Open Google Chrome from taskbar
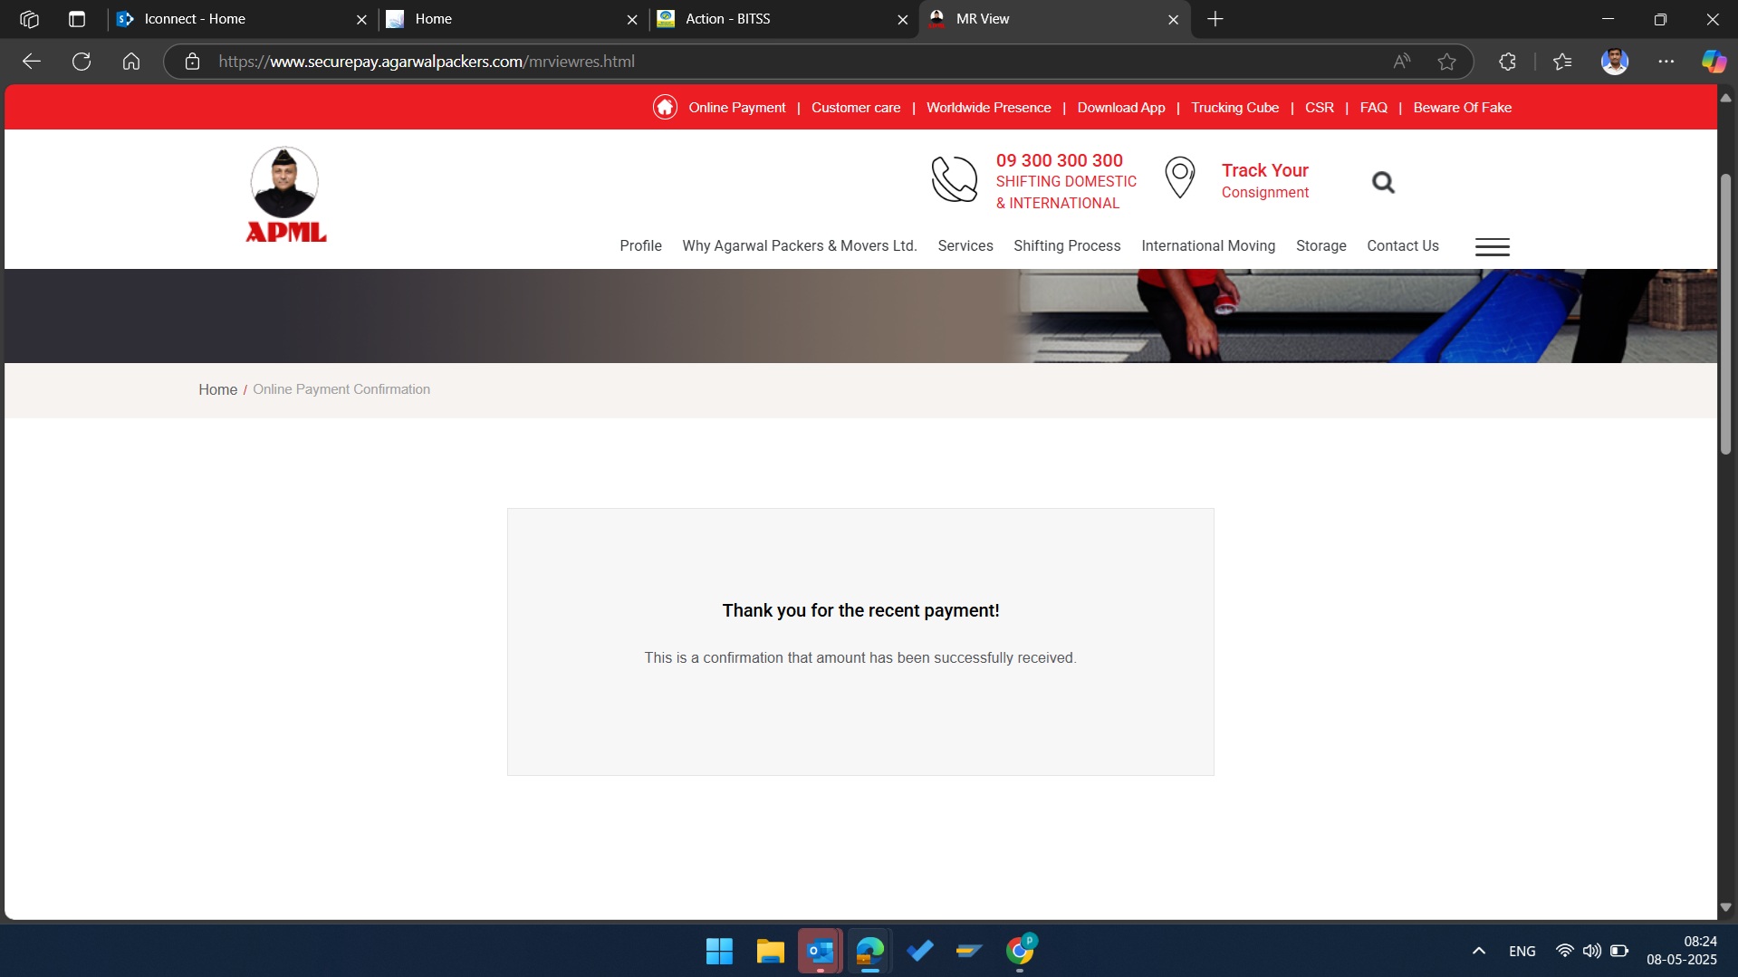 [x=1021, y=951]
